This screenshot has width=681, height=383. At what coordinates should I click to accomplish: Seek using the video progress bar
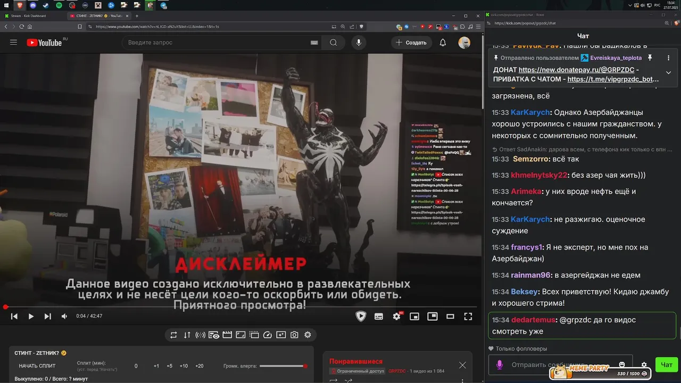tap(240, 307)
